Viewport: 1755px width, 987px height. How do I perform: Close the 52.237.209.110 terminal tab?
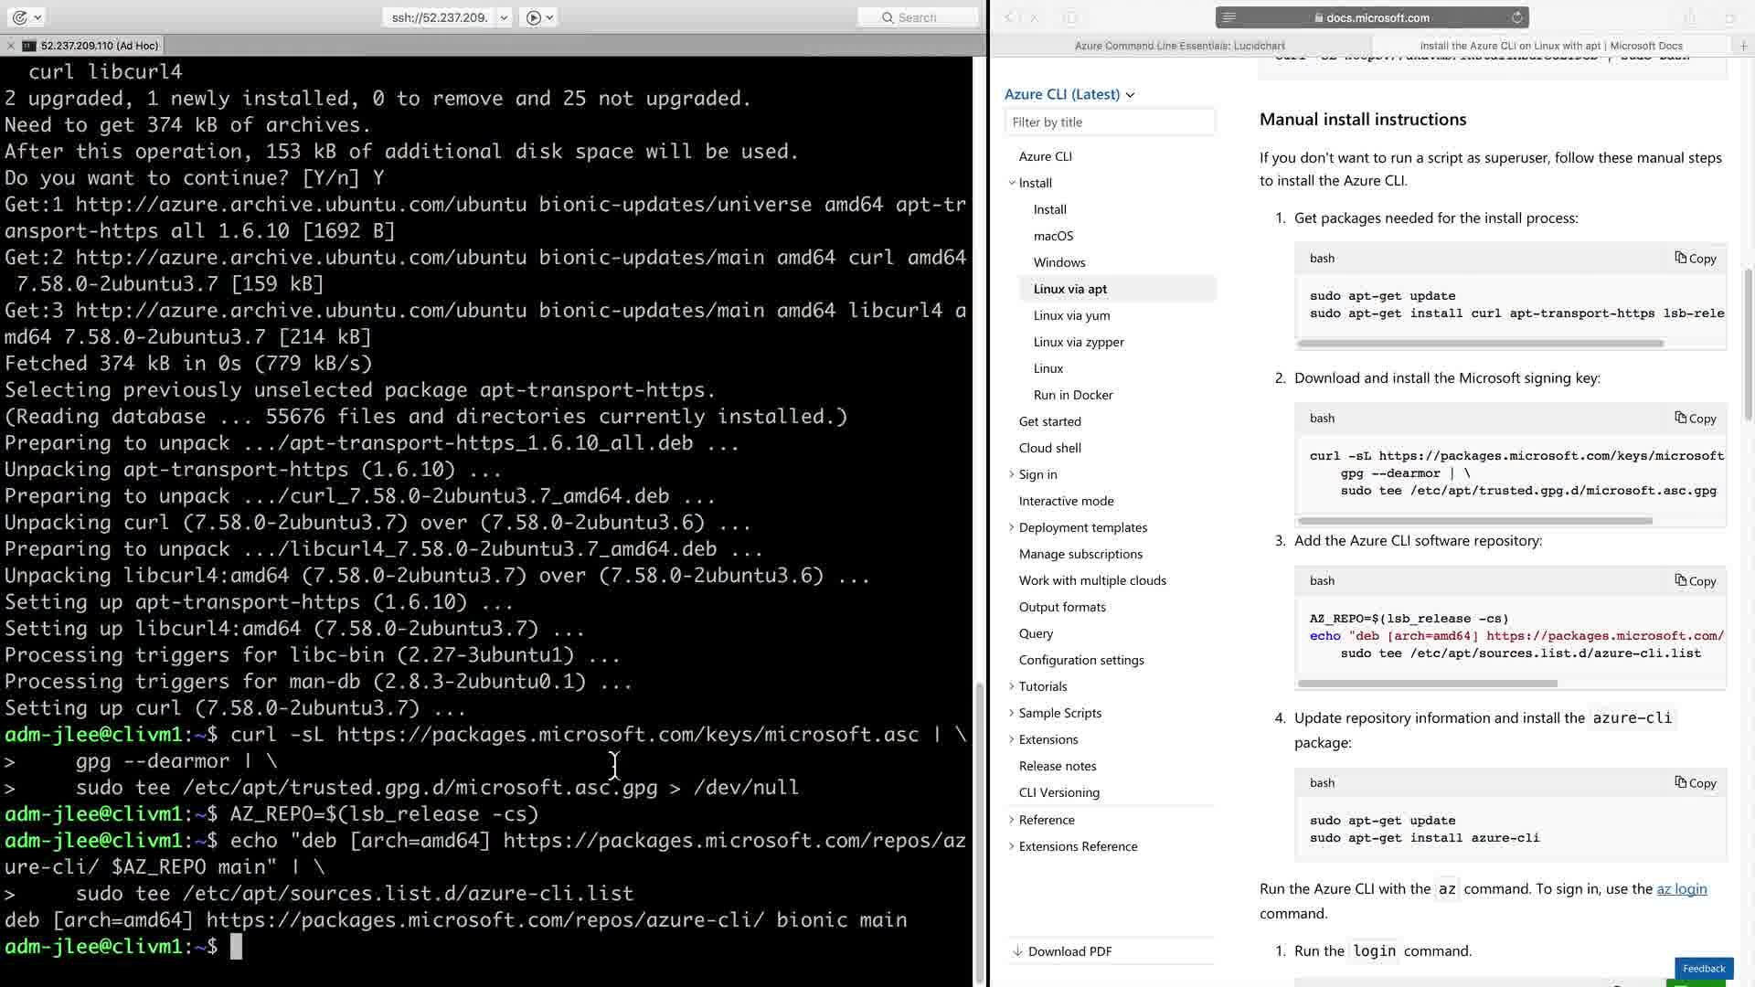click(x=10, y=46)
